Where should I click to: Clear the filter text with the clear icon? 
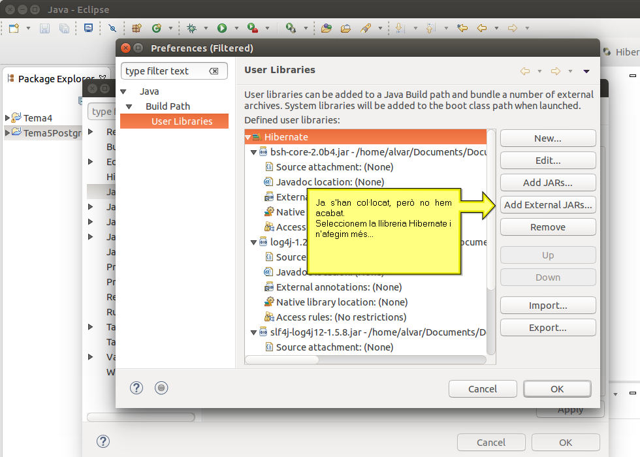214,71
